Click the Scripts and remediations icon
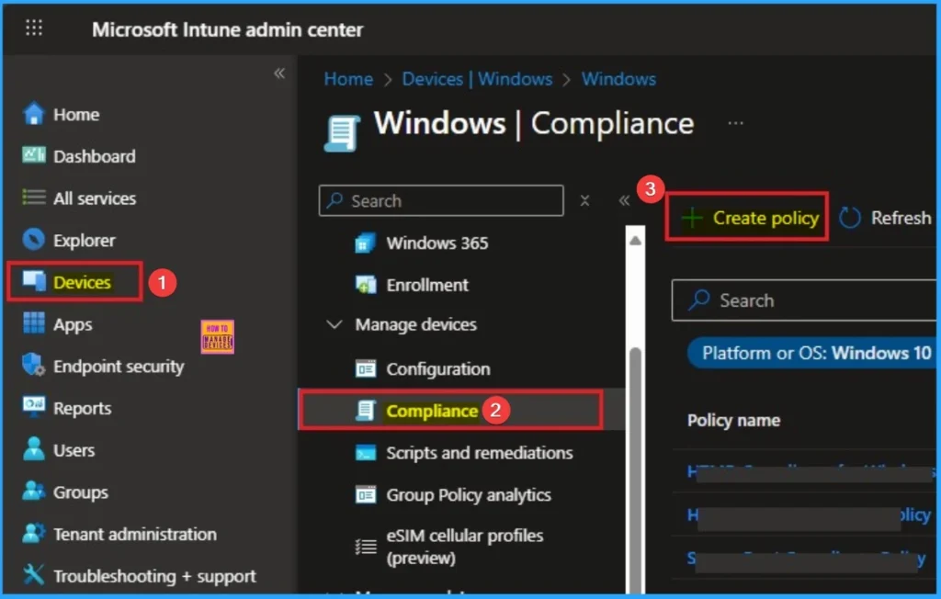Image resolution: width=941 pixels, height=599 pixels. [x=366, y=453]
